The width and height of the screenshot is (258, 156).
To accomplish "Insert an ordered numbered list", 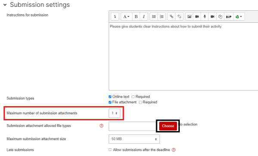I will [x=162, y=17].
